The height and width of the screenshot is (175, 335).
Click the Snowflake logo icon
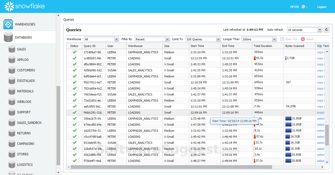pos(9,6)
